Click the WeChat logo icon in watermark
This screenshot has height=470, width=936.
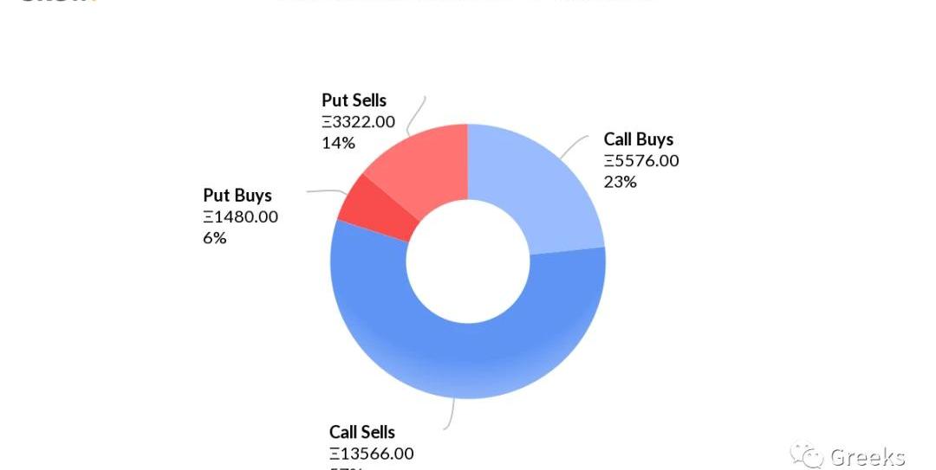[x=807, y=456]
